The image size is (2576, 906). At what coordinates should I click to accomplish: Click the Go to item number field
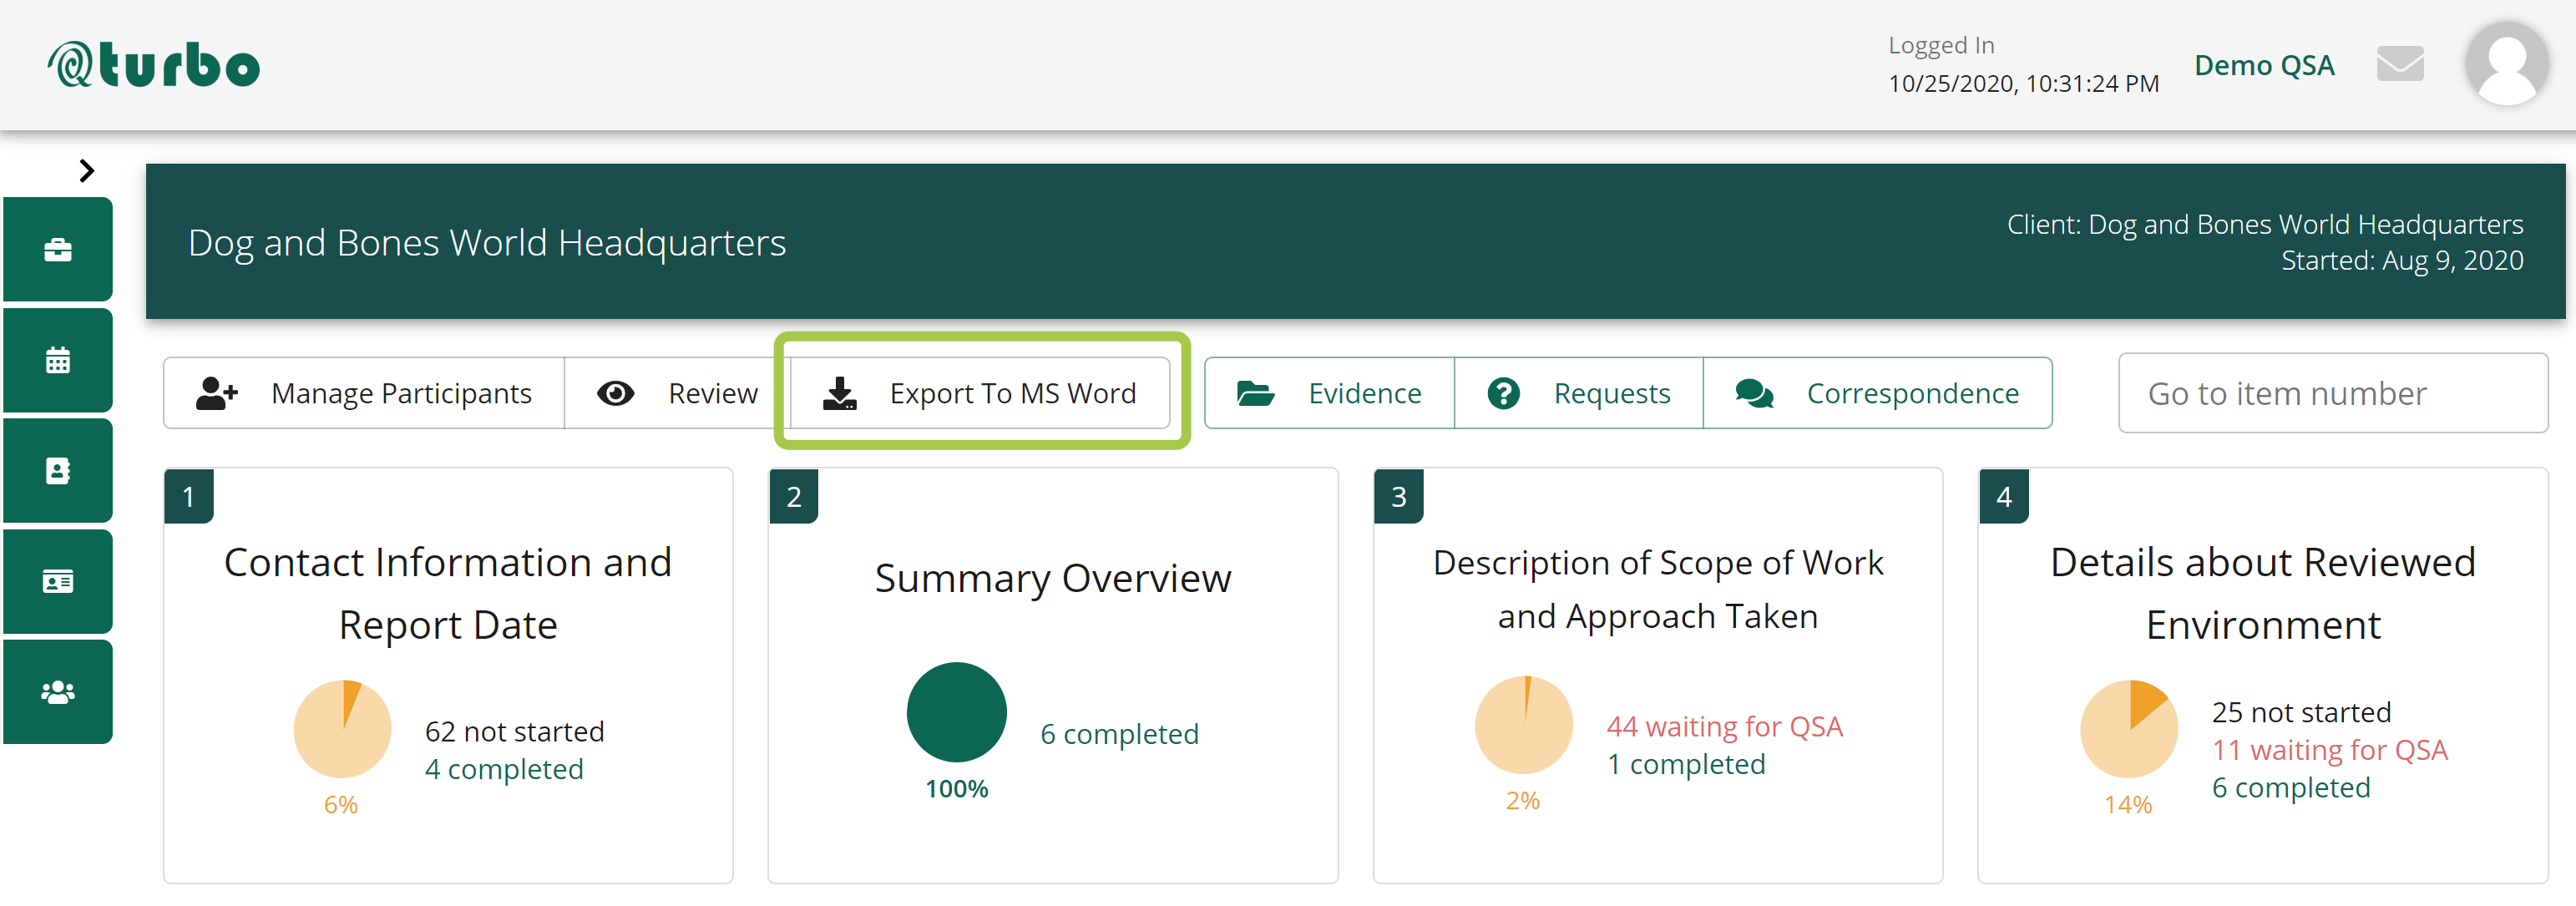click(x=2331, y=393)
